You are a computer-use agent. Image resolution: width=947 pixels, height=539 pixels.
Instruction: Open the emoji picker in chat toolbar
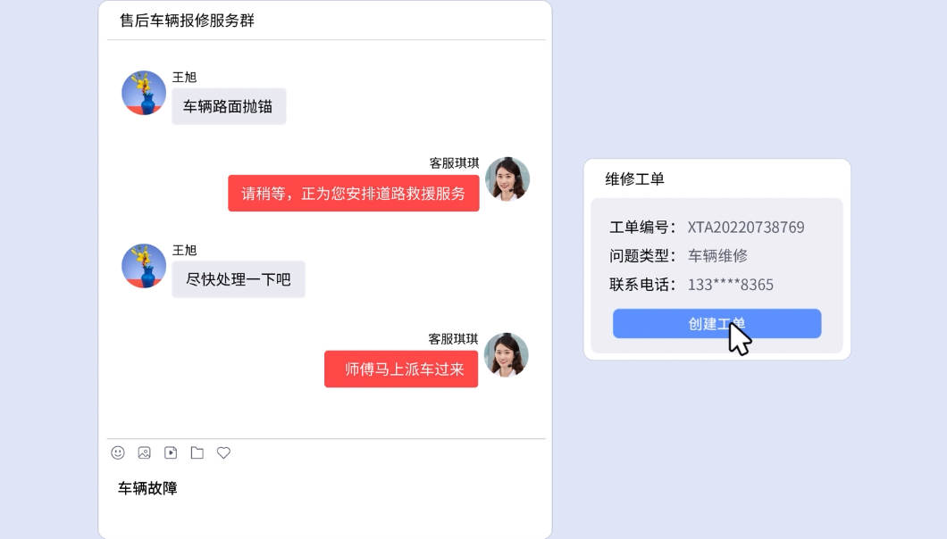click(118, 453)
